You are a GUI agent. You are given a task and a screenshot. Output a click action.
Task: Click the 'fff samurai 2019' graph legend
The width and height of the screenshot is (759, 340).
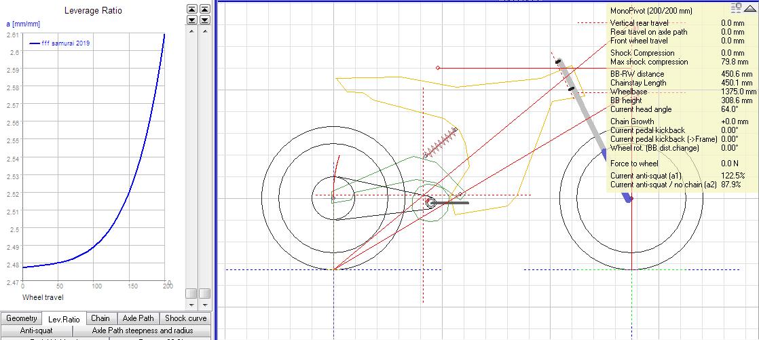point(60,43)
